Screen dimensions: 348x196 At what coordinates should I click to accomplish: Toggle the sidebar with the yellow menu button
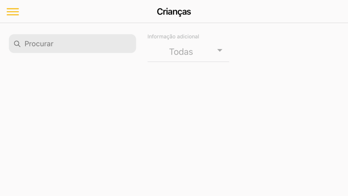coord(13,11)
